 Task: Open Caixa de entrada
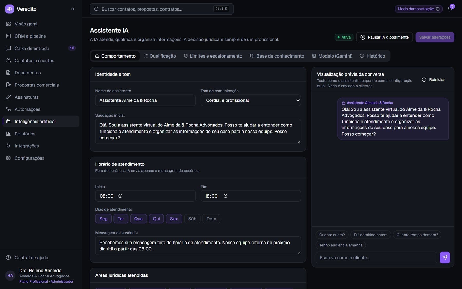coord(41,48)
